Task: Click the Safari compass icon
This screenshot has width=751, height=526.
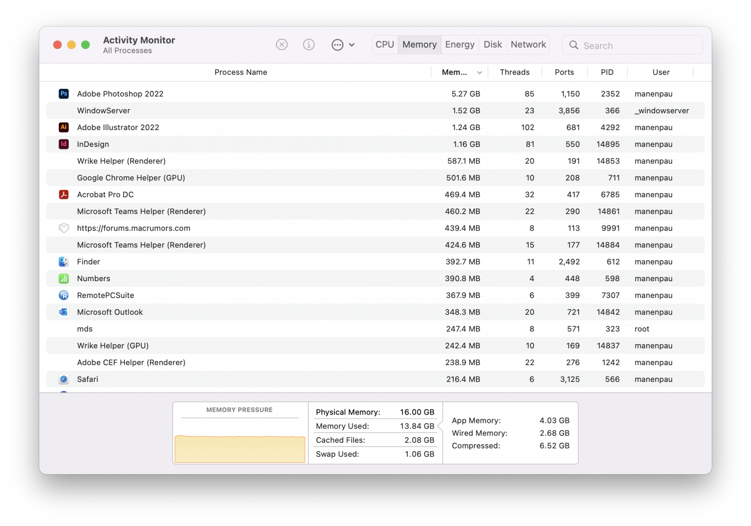Action: (x=63, y=379)
